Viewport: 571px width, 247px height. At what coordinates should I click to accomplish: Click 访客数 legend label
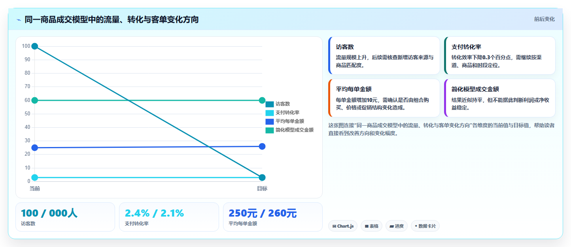(x=283, y=104)
